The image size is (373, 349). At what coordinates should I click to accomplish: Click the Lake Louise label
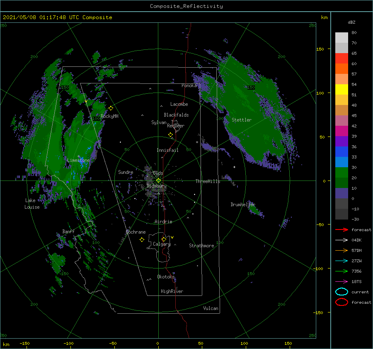pyautogui.click(x=32, y=204)
